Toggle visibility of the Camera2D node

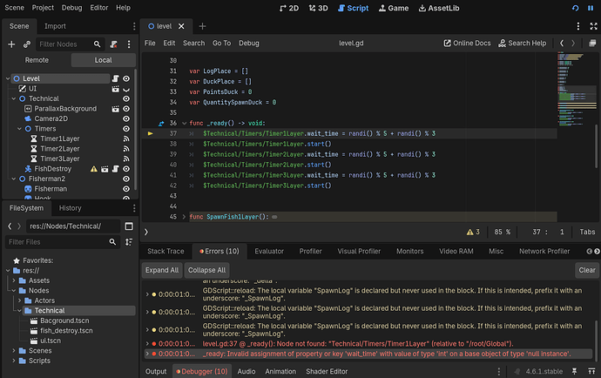127,118
